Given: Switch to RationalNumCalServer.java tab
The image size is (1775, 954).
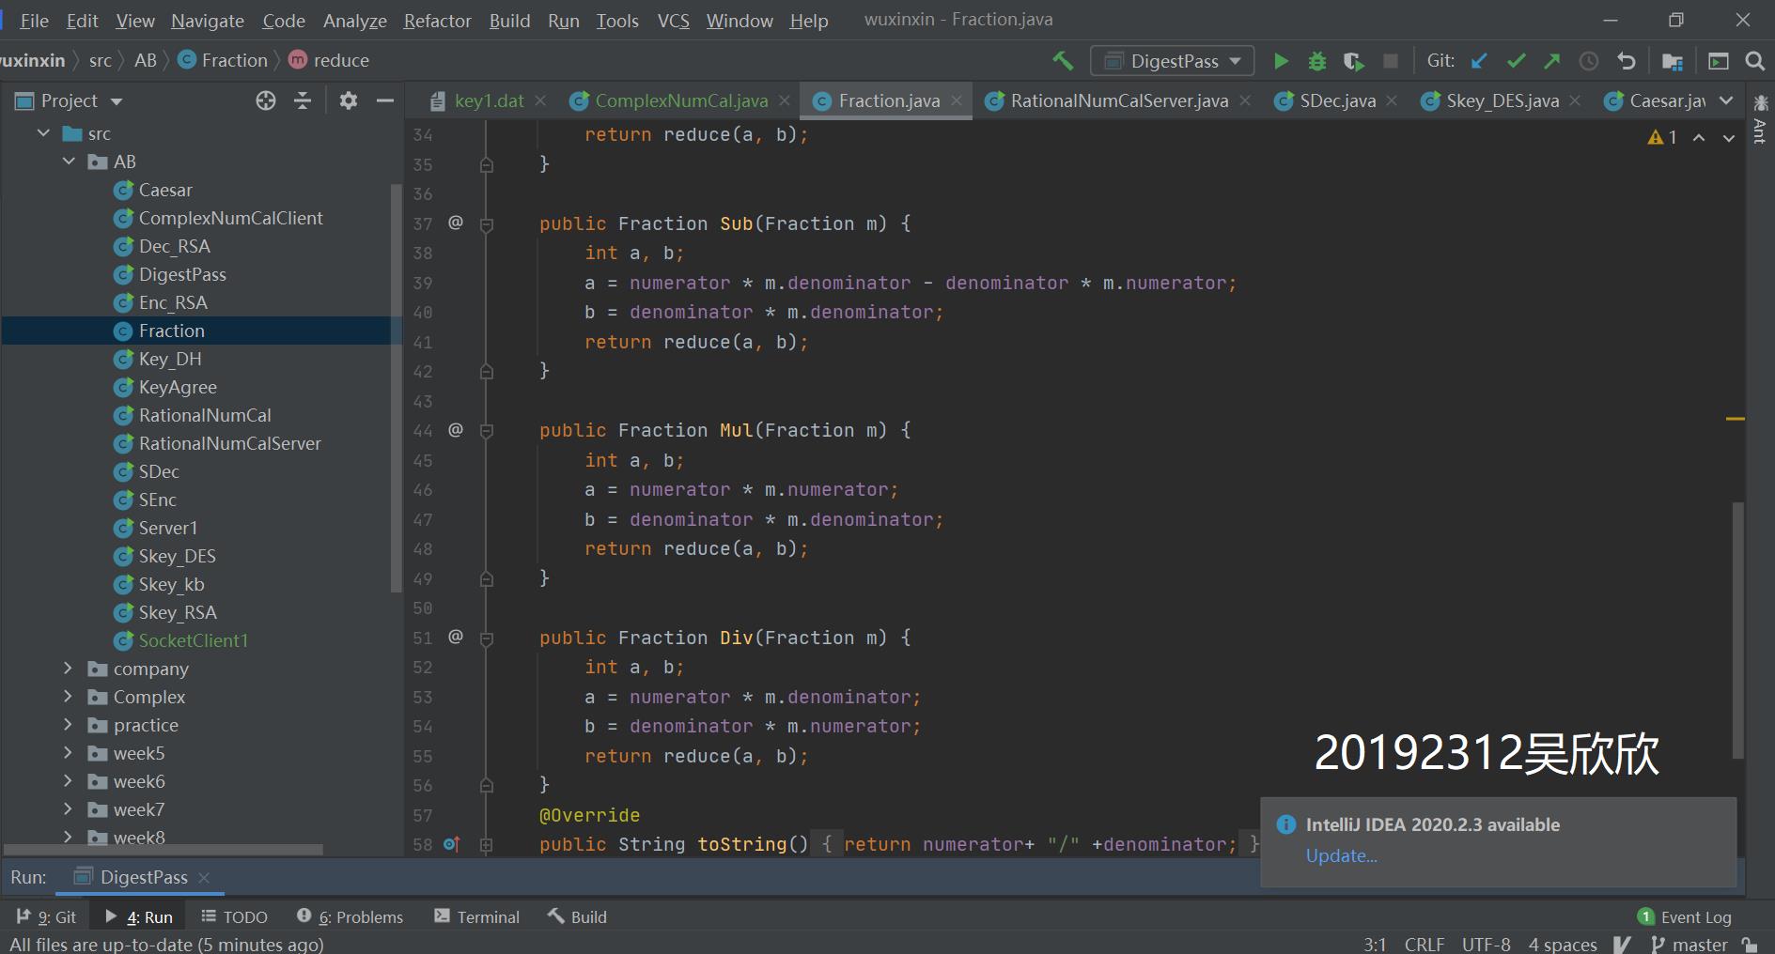Looking at the screenshot, I should click(1118, 100).
